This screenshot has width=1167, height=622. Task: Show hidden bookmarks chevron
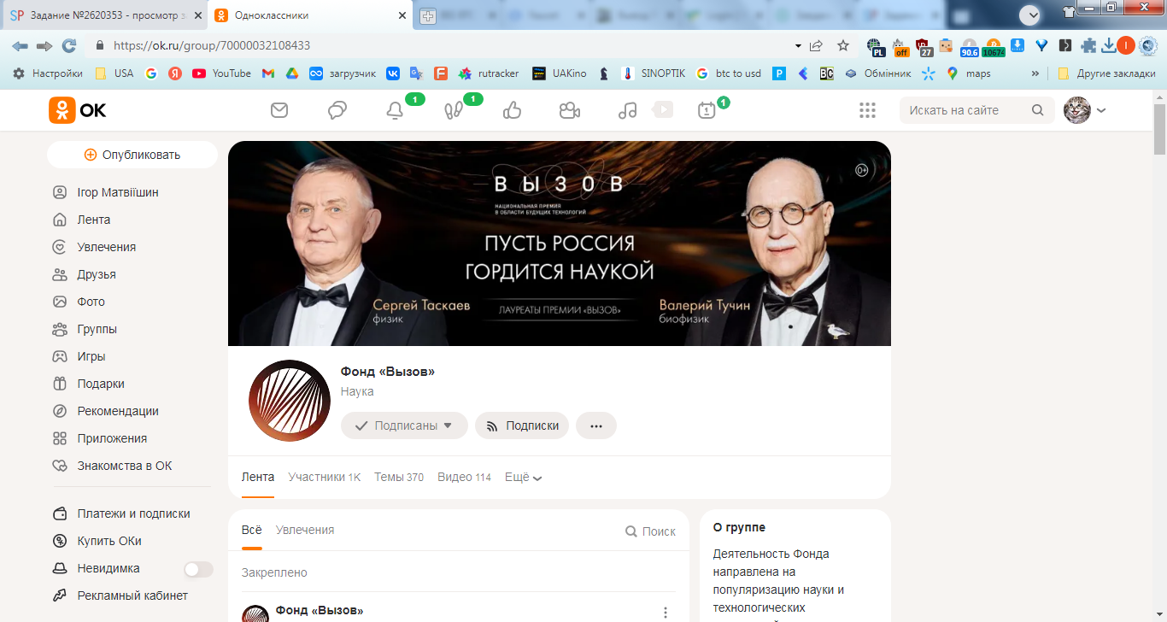click(1035, 73)
